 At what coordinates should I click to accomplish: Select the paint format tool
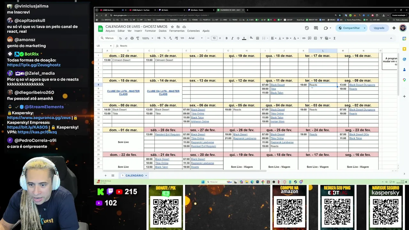(138, 38)
